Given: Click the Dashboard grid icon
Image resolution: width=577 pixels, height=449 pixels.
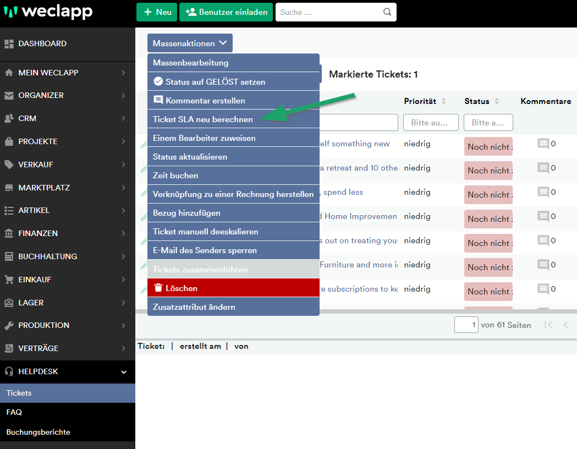Looking at the screenshot, I should coord(9,44).
